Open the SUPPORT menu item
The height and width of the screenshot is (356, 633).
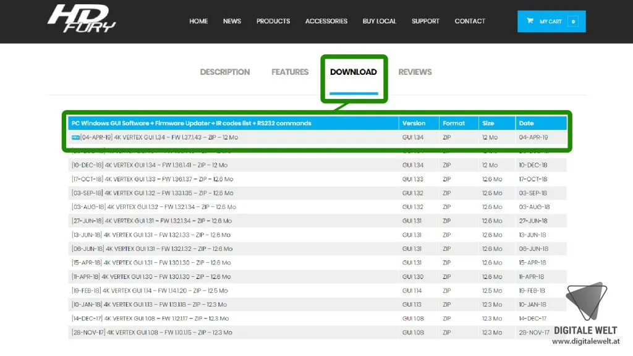pos(425,21)
